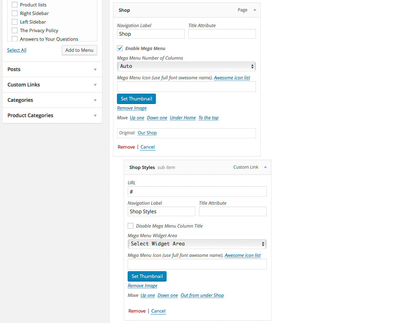Remove the Shop Styles sub item
The height and width of the screenshot is (323, 414).
[x=137, y=311]
